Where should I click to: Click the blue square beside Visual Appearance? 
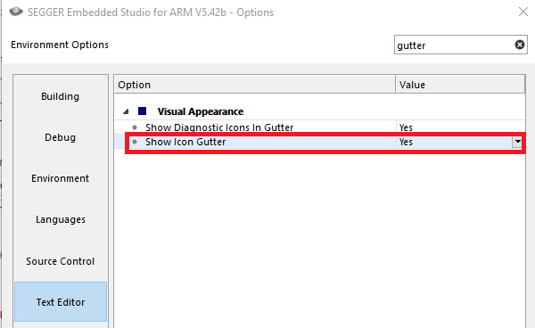143,111
